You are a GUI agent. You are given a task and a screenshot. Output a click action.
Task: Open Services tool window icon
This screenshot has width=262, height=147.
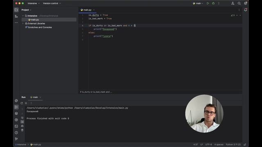16,120
